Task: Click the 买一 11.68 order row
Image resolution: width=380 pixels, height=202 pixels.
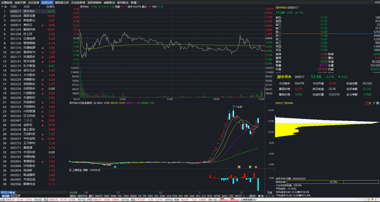Action: (328, 36)
